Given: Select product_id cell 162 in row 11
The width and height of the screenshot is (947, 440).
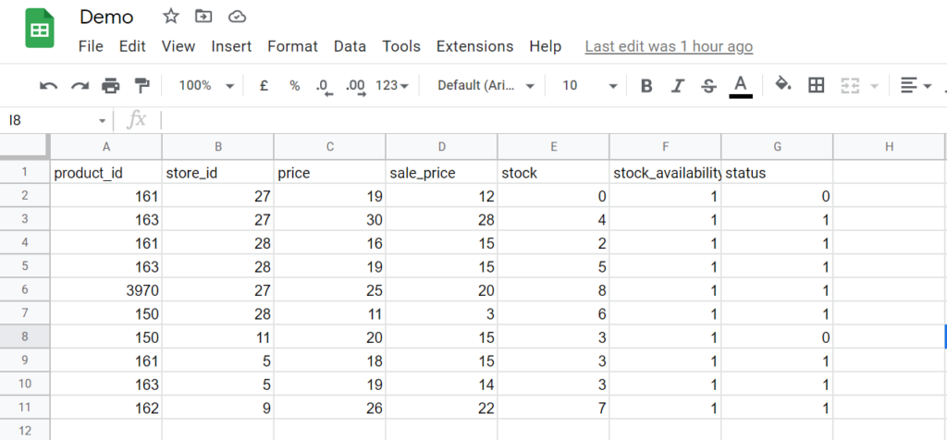Looking at the screenshot, I should coord(105,408).
